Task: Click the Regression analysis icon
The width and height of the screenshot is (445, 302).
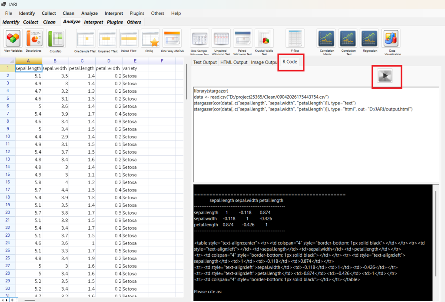Action: (x=369, y=39)
